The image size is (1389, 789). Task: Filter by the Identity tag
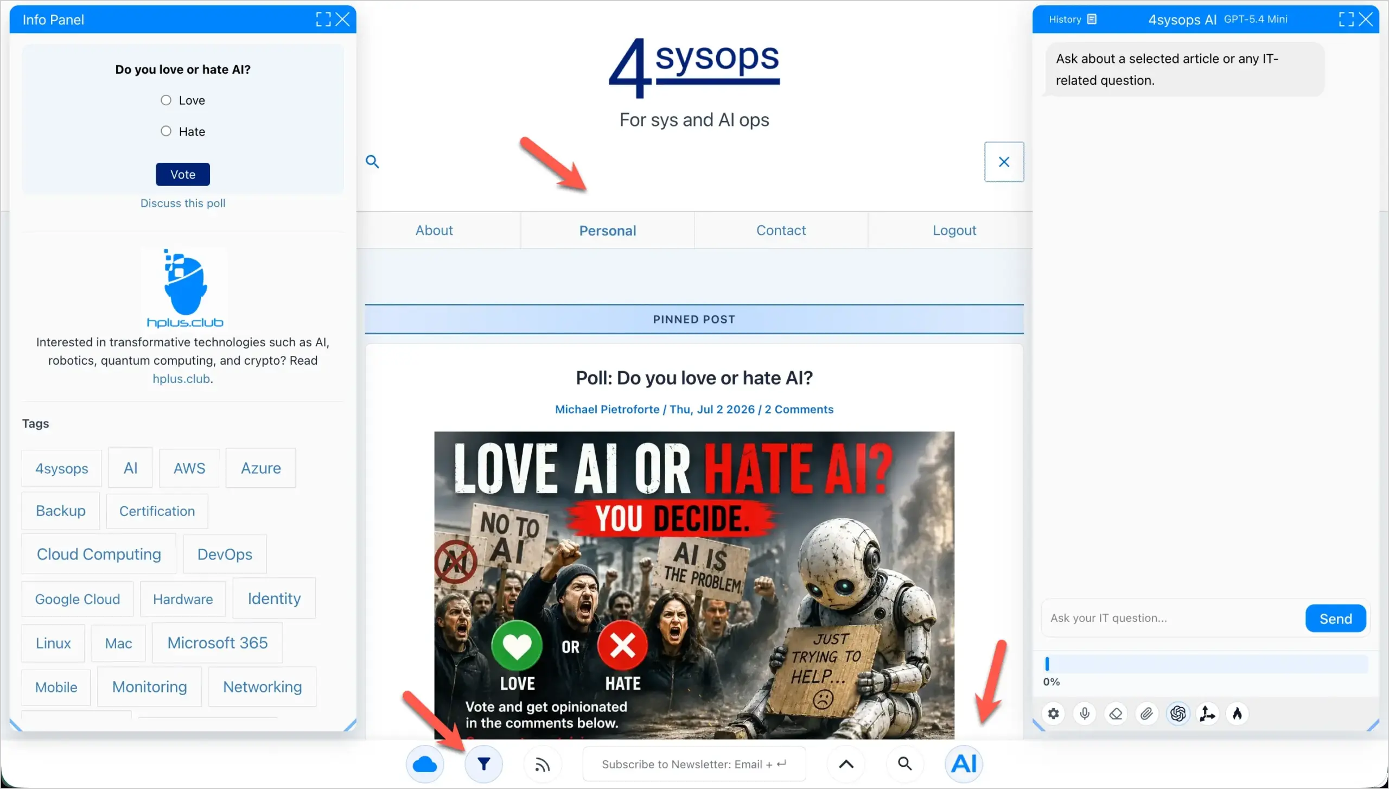274,598
